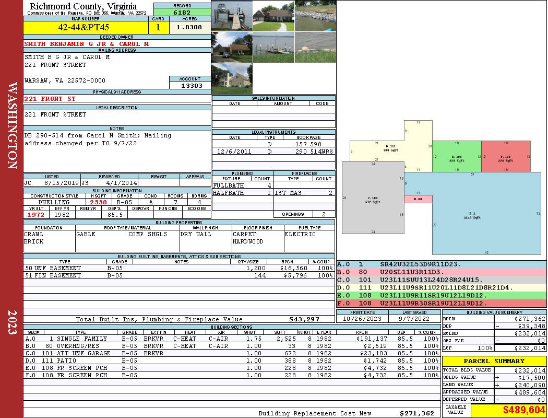Click the account number 13303 field
Image resolution: width=548 pixels, height=418 pixels.
click(x=190, y=85)
